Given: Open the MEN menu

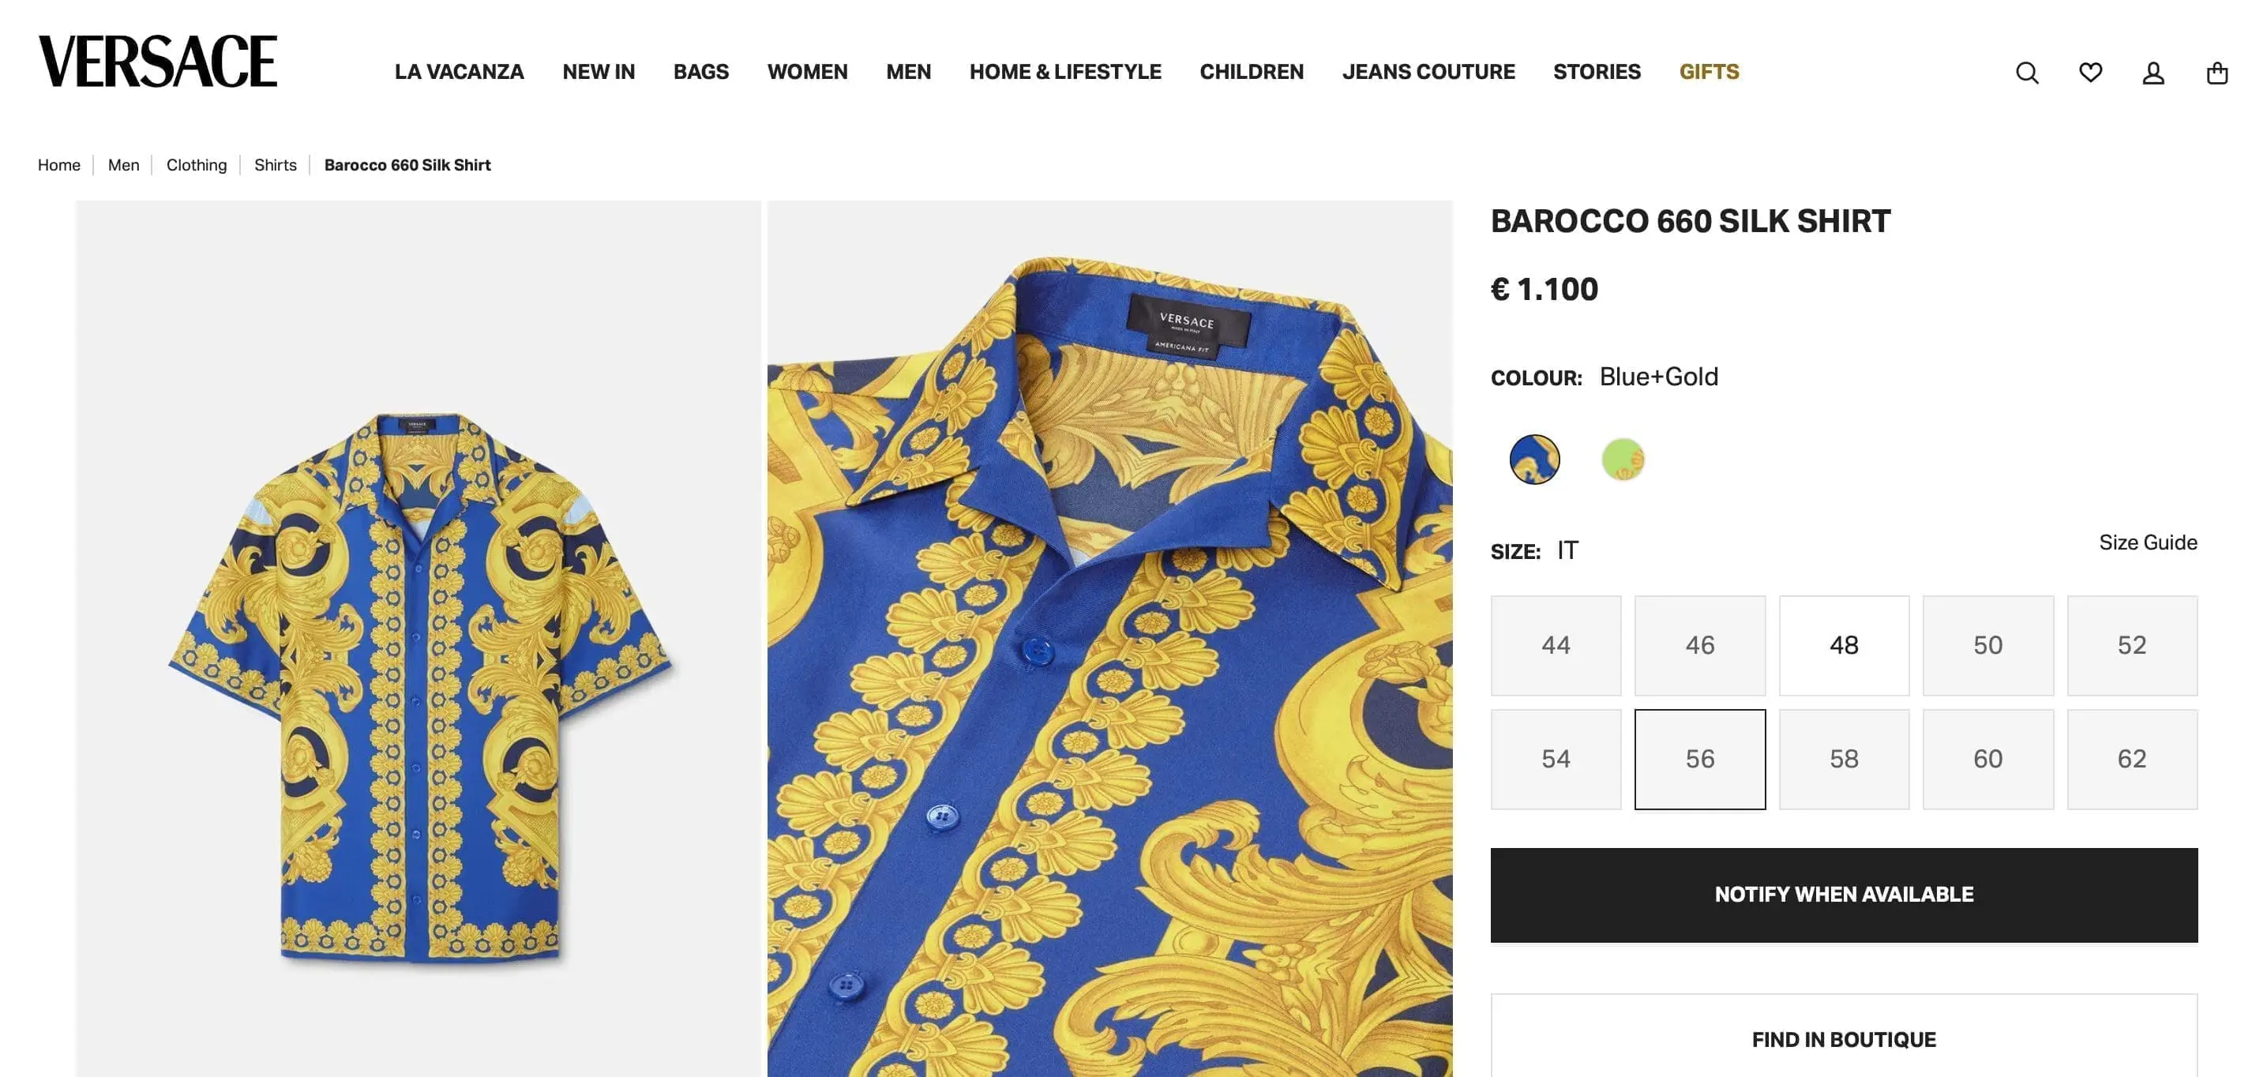Looking at the screenshot, I should tap(908, 72).
